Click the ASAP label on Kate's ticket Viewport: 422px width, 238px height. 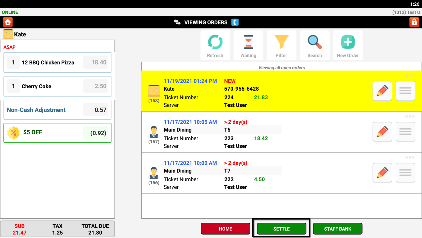9,47
